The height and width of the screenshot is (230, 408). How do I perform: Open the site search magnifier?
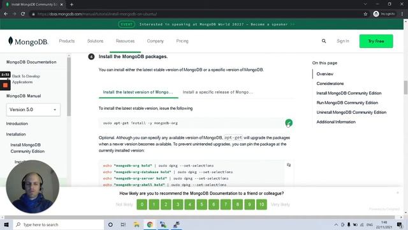(x=324, y=41)
